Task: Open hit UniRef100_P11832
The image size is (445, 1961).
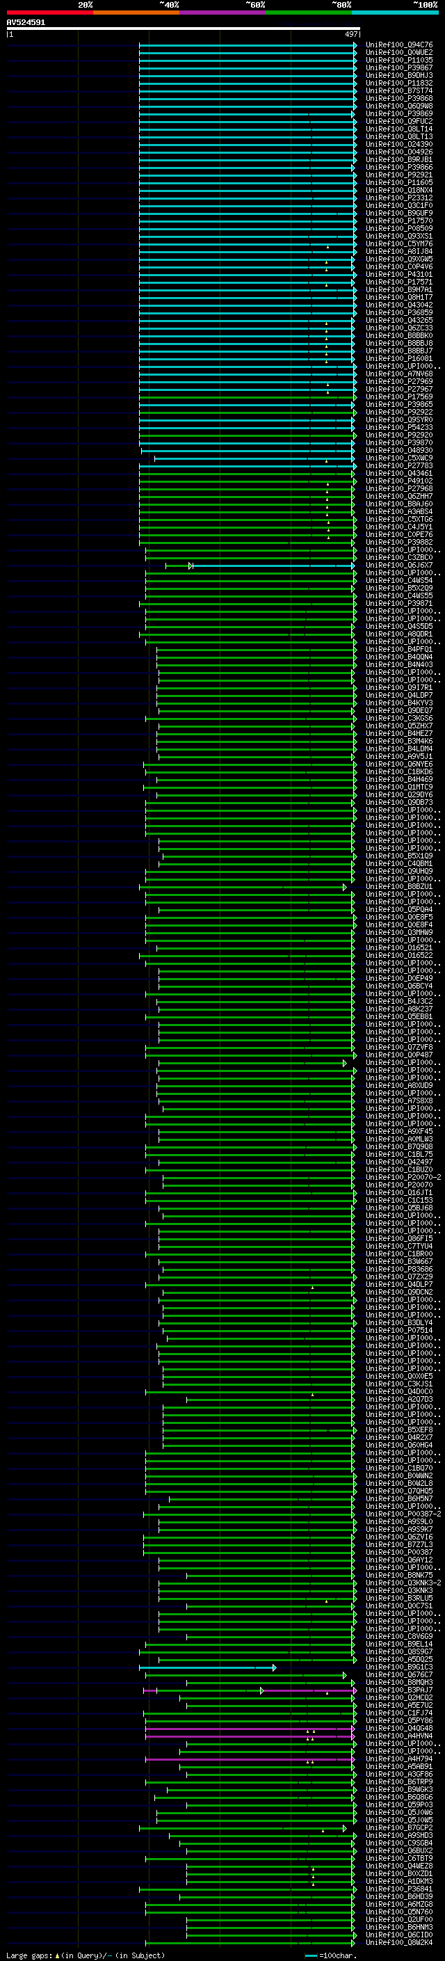Action: coord(399,83)
